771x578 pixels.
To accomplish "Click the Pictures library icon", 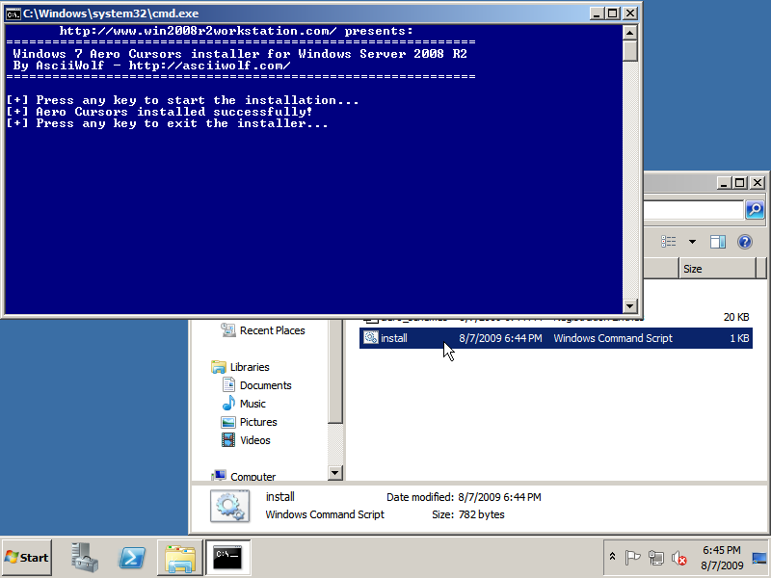I will coord(228,422).
